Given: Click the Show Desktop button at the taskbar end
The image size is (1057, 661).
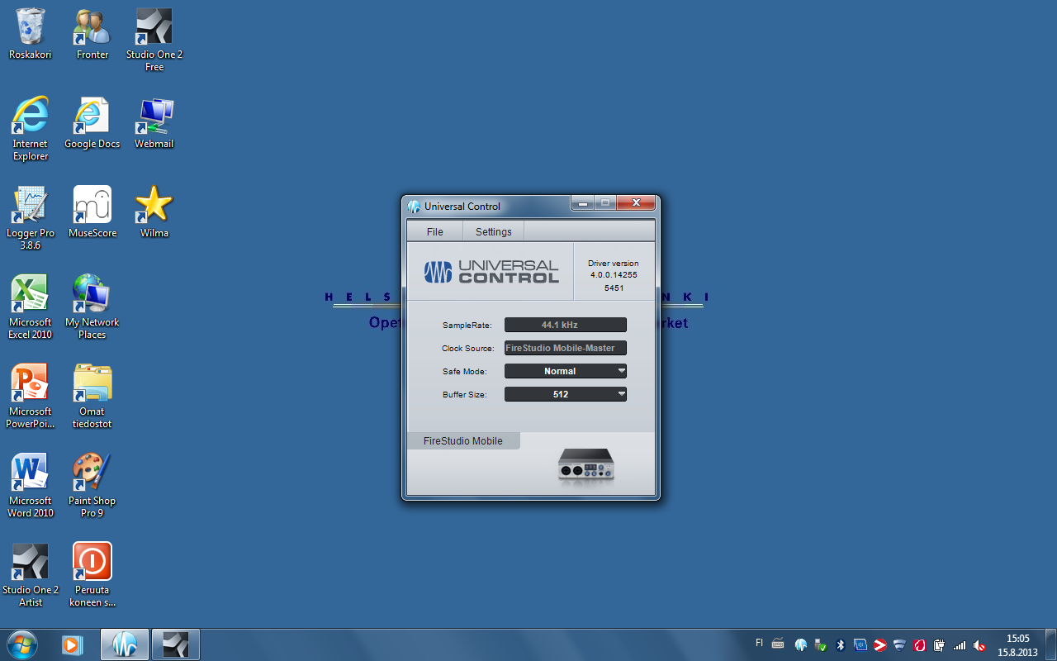Looking at the screenshot, I should tap(1050, 644).
